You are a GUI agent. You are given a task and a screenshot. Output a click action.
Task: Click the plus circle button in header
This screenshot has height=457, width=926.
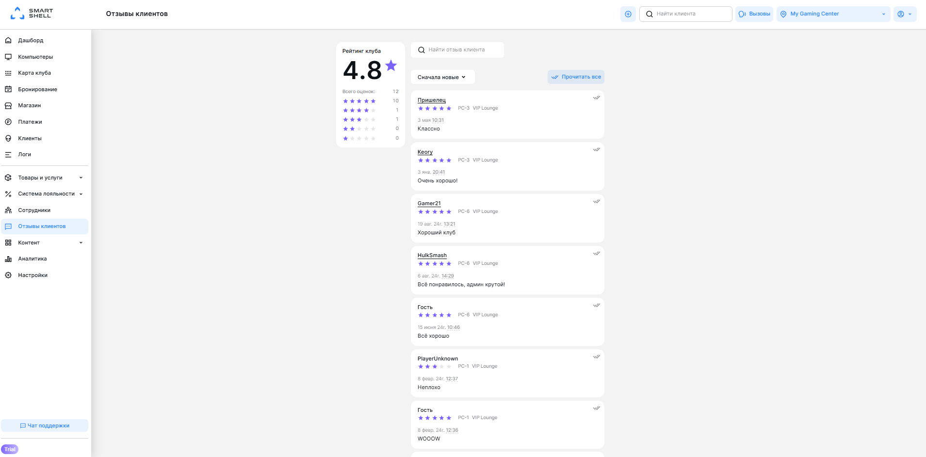pos(628,14)
